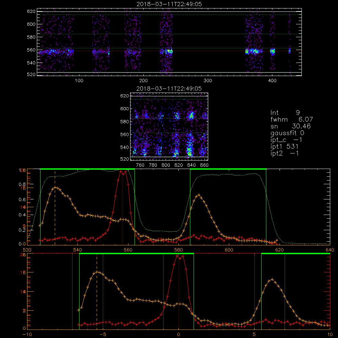Click the bright blob near x=240 in top image

(x=169, y=51)
